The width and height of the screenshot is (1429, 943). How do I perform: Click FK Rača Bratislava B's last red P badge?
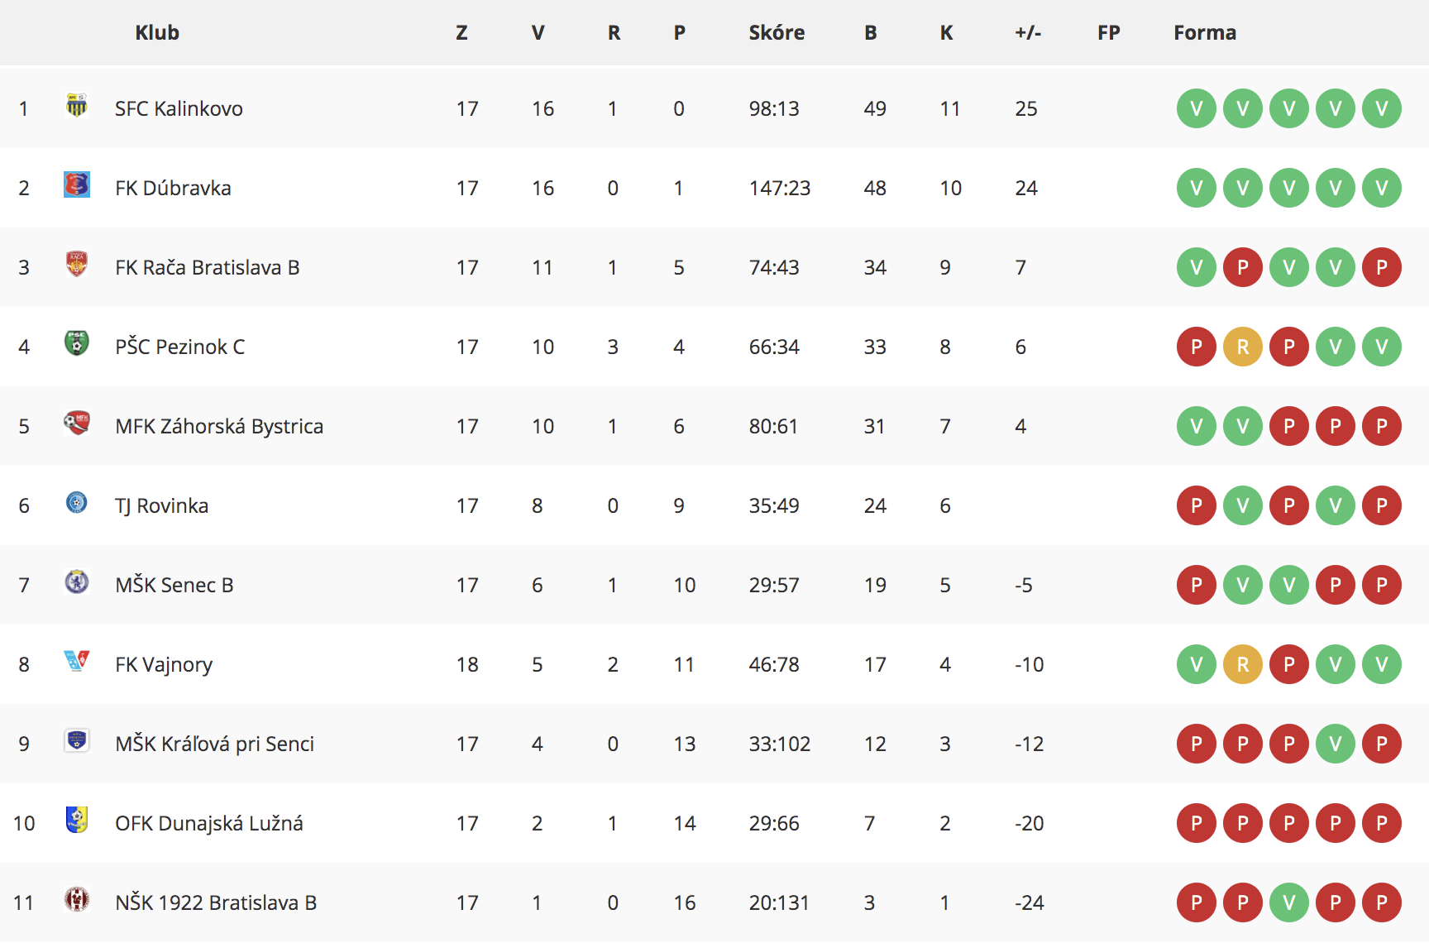pyautogui.click(x=1382, y=267)
